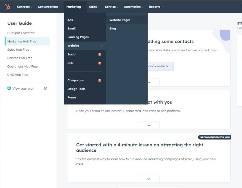Click the '4 minute lesson' card heading
The width and height of the screenshot is (242, 188).
pos(140,147)
